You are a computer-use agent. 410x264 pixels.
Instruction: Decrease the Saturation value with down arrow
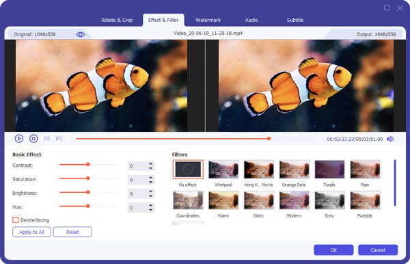point(150,182)
